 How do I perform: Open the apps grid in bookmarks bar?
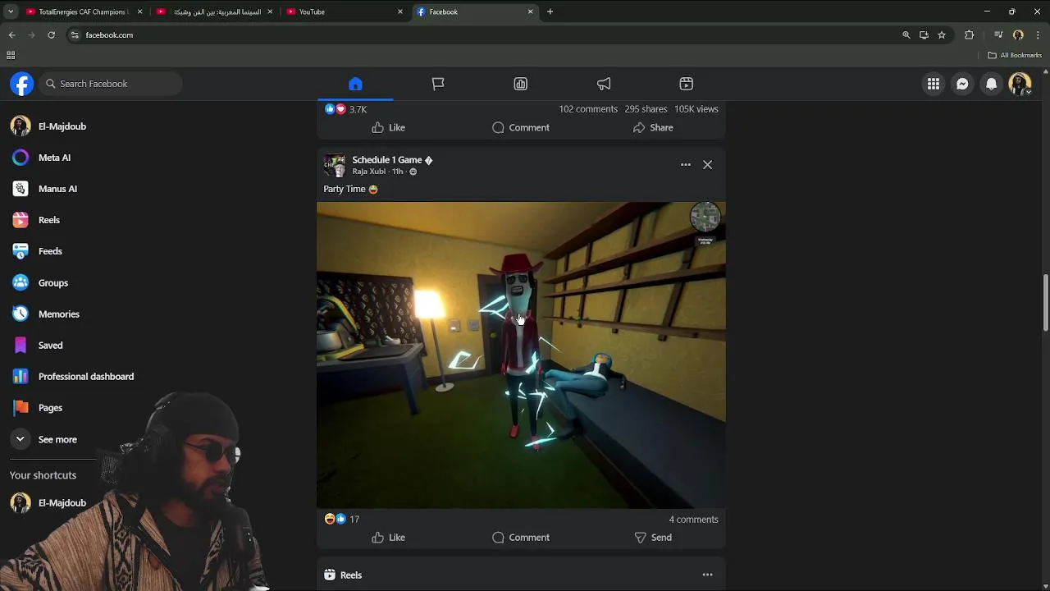(11, 55)
